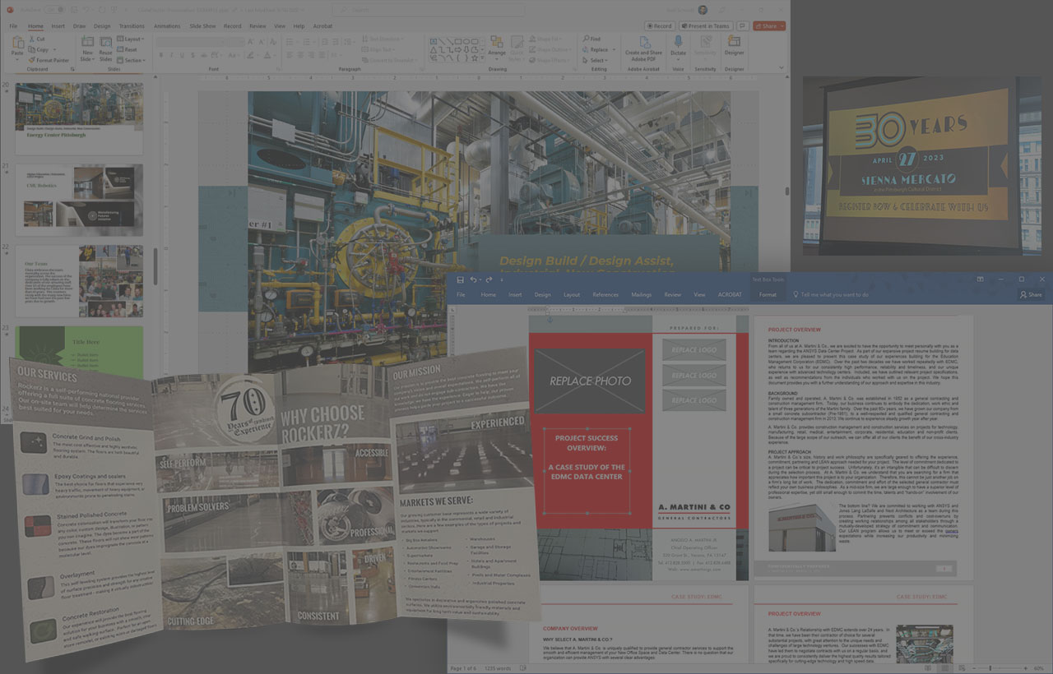Click the Save icon in Word title bar
This screenshot has height=674, width=1053.
(461, 279)
